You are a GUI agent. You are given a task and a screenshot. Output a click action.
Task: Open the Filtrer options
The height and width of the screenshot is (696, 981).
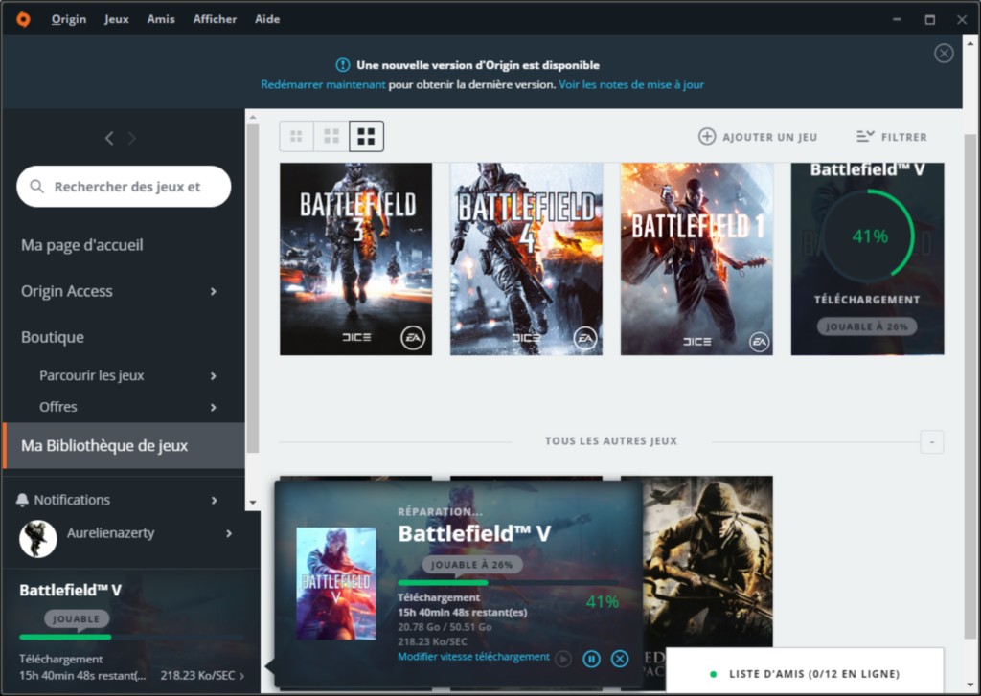892,137
